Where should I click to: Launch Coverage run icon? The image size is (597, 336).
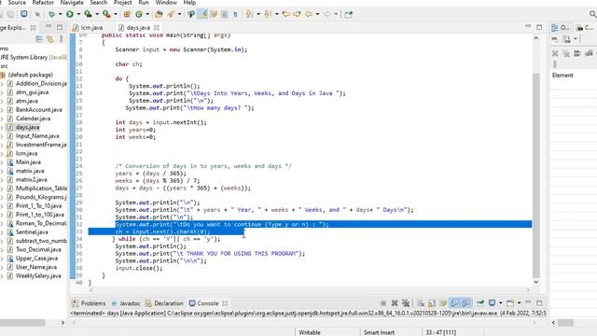[88, 14]
